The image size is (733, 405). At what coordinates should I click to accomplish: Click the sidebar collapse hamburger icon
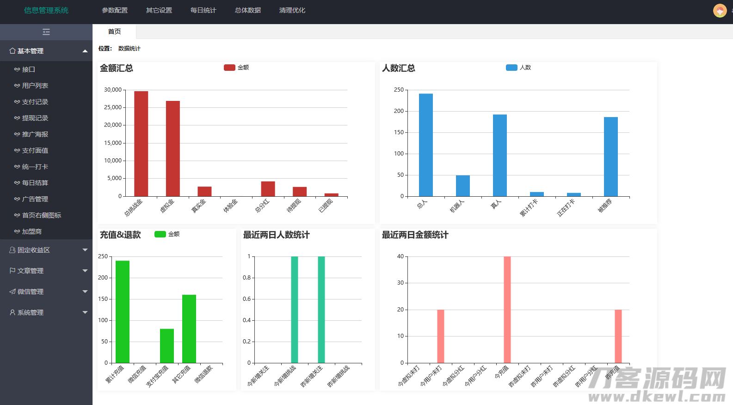(x=46, y=32)
